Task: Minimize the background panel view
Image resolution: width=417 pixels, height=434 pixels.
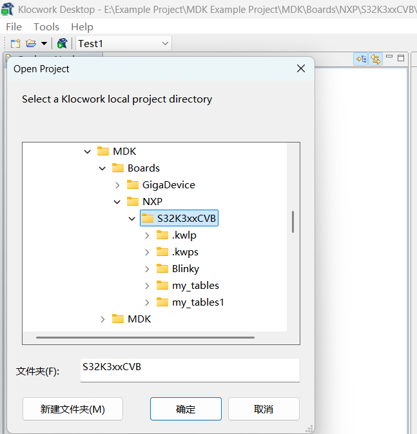Action: click(x=389, y=57)
